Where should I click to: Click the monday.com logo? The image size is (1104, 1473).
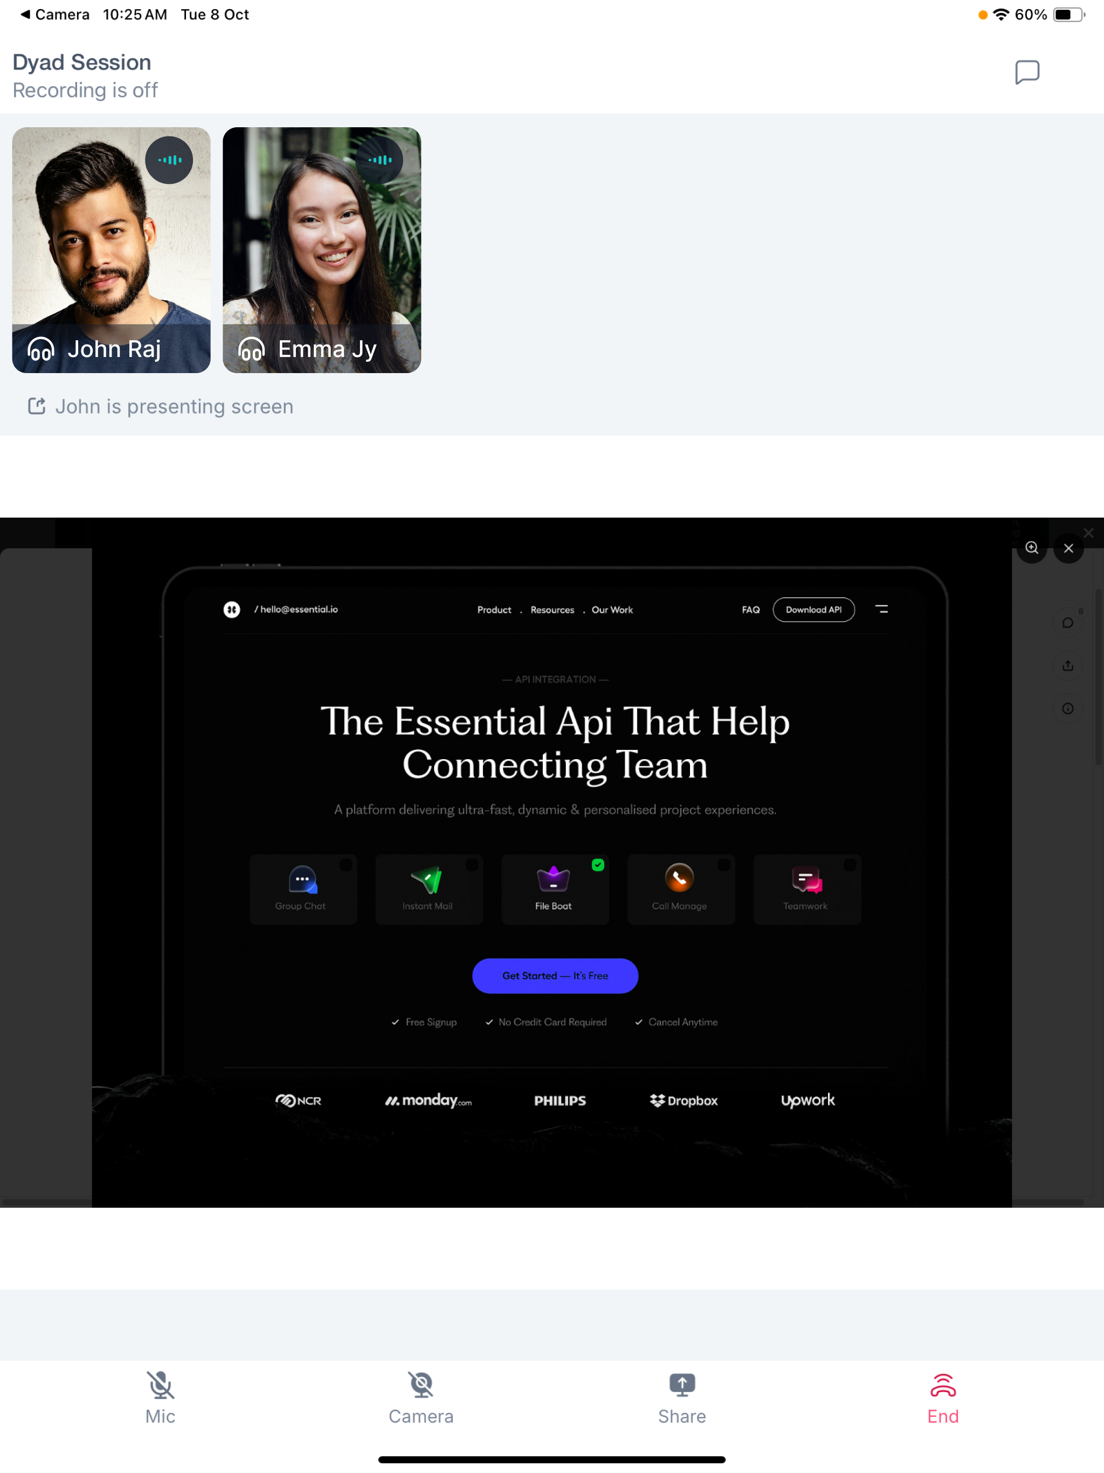click(x=428, y=1101)
